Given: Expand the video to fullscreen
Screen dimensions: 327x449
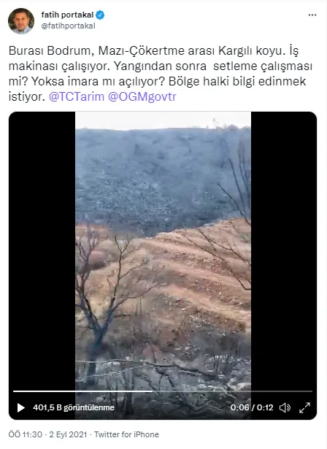Looking at the screenshot, I should click(304, 407).
